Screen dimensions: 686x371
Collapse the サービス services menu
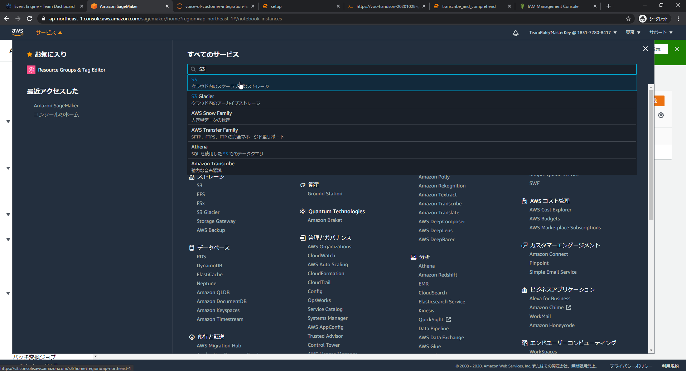49,33
